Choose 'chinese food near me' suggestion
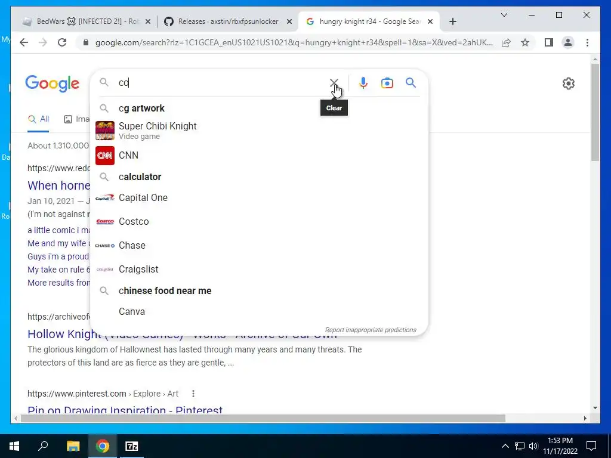 (x=259, y=290)
